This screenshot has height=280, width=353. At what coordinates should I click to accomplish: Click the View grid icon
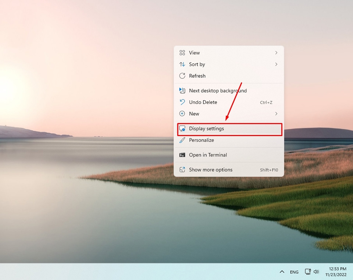click(182, 53)
